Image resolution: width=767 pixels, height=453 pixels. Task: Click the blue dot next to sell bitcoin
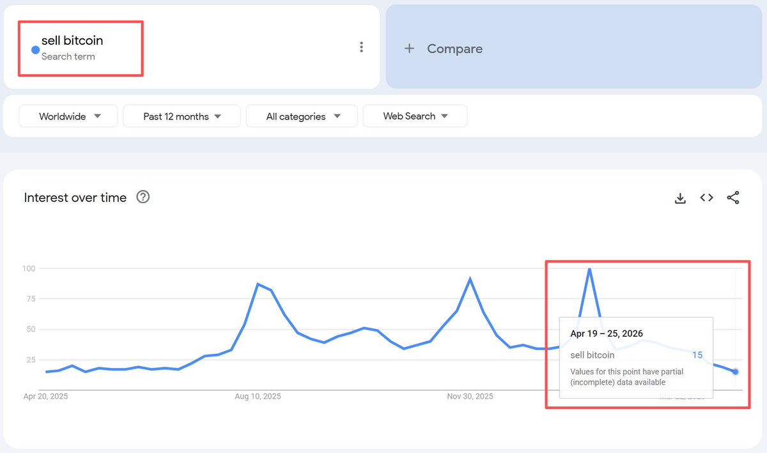[35, 49]
